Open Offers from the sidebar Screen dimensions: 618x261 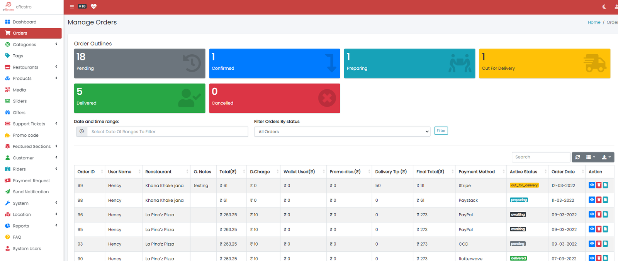coord(31,112)
